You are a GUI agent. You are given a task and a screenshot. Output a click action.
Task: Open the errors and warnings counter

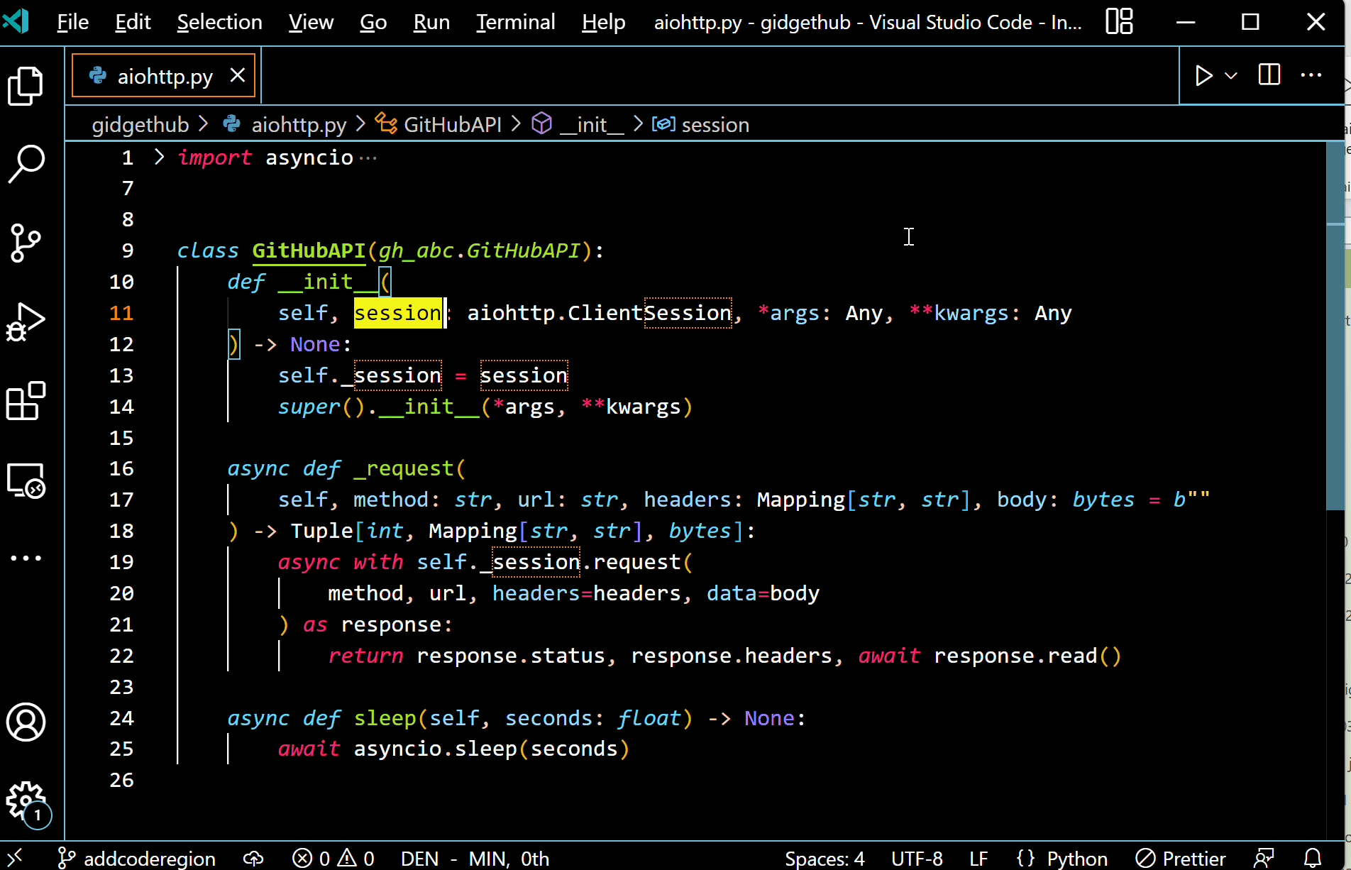pos(333,859)
